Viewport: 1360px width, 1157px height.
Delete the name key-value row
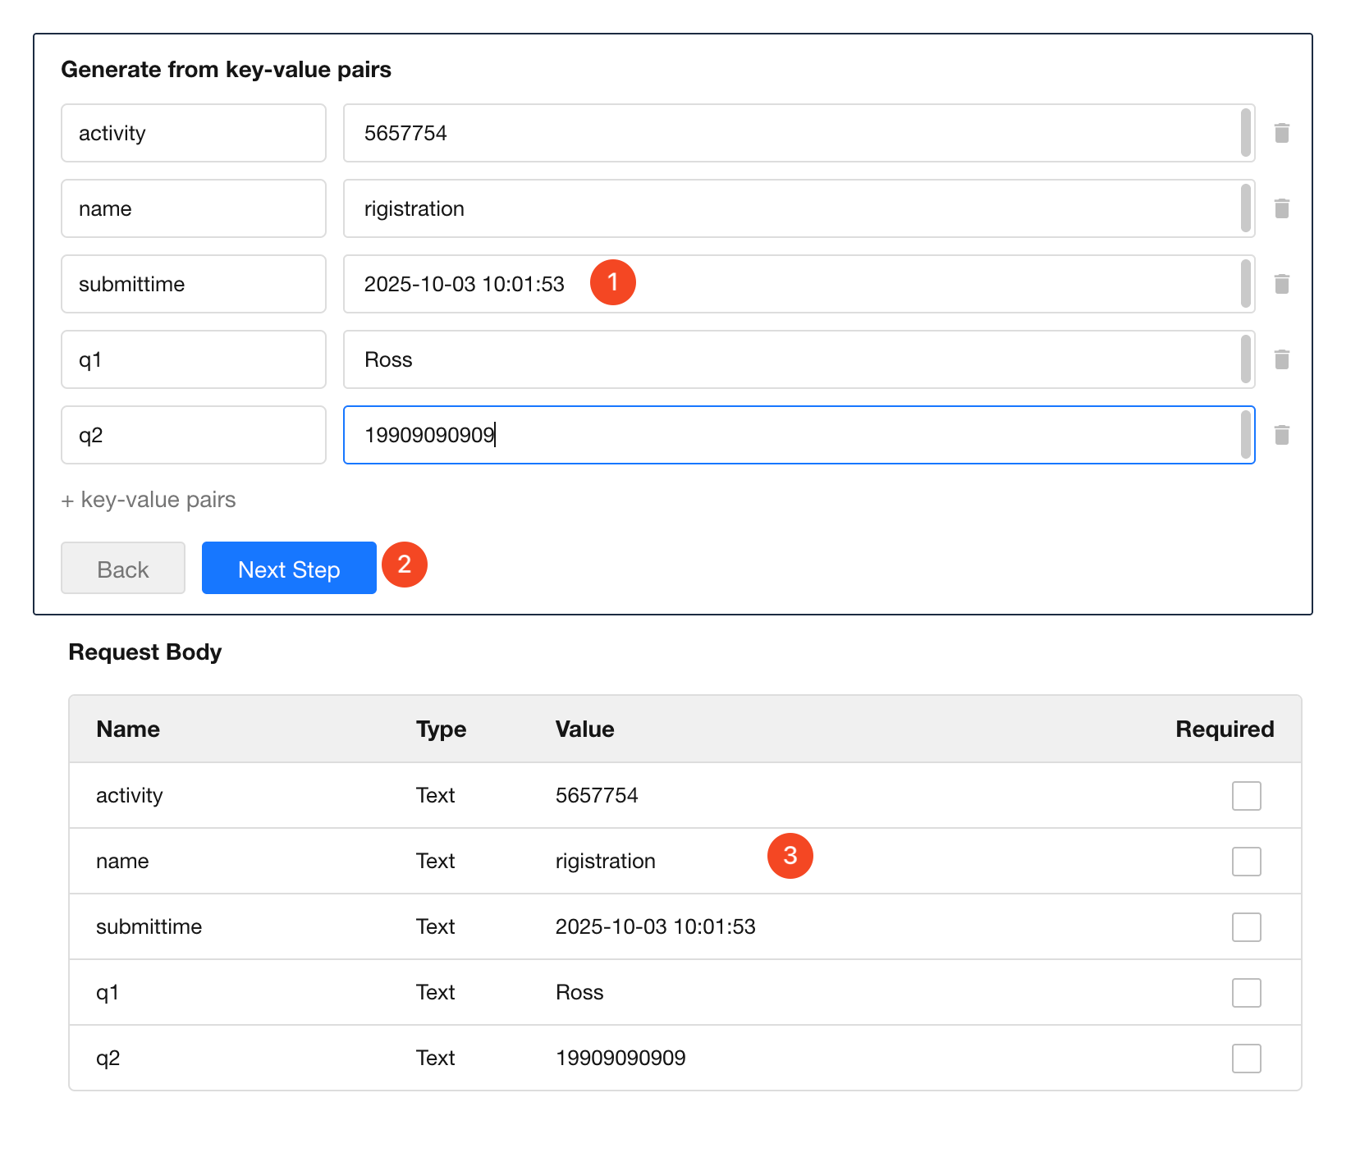point(1281,208)
